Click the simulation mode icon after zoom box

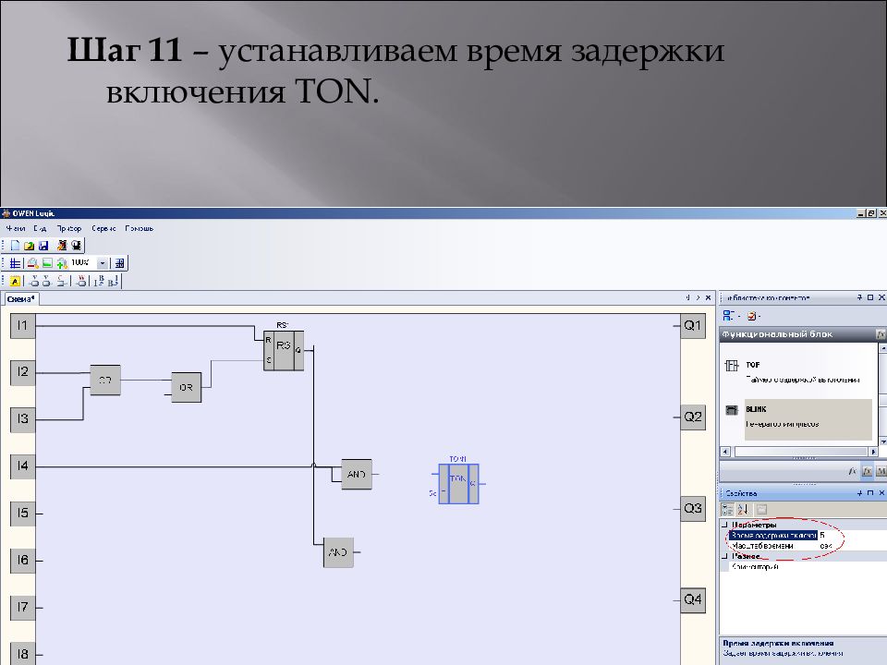[119, 263]
